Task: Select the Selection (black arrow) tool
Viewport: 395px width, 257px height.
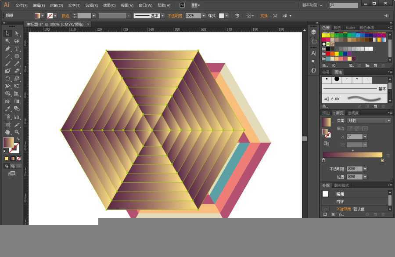Action: (7, 33)
